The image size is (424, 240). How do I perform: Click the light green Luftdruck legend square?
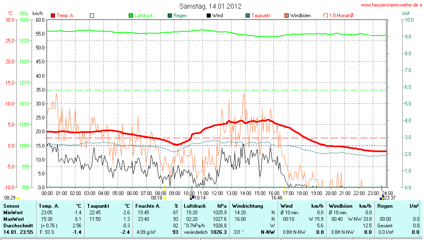131,16
